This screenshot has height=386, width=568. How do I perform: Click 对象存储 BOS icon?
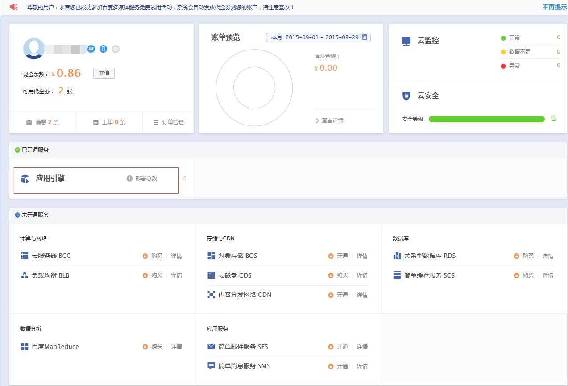pyautogui.click(x=211, y=256)
